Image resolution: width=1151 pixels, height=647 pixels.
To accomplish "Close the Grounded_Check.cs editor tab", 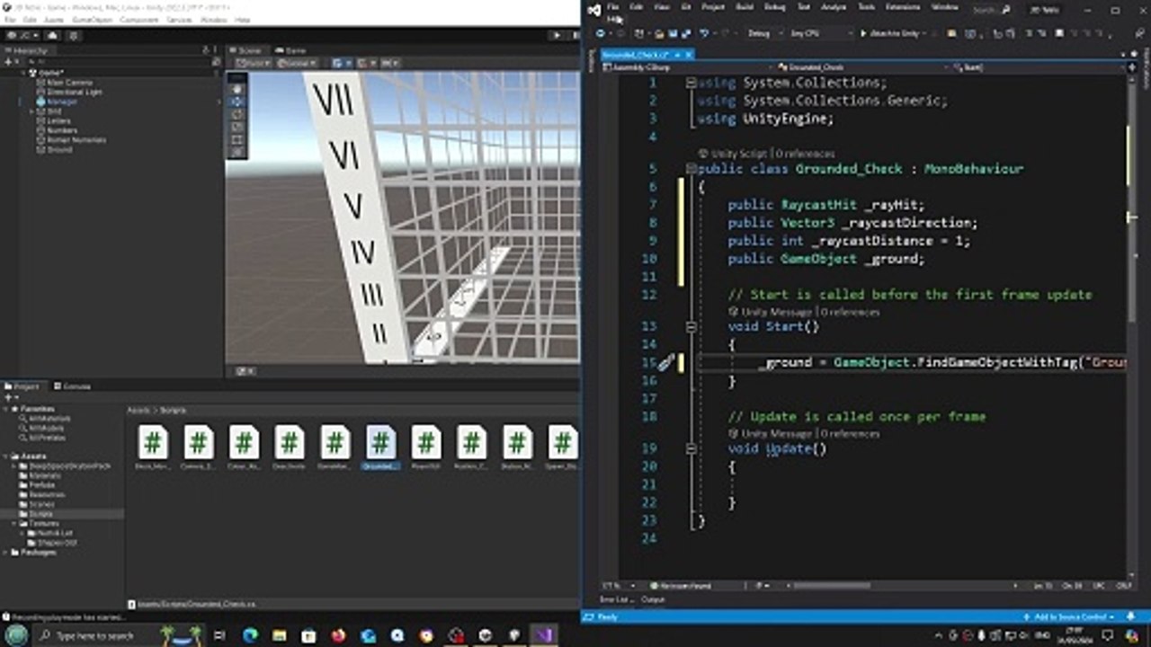I will tap(690, 55).
